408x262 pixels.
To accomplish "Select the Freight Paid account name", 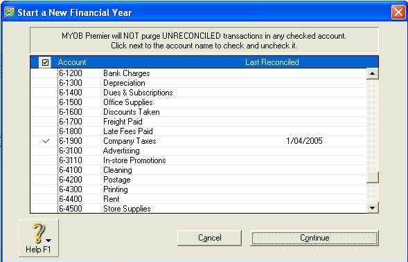I will [123, 122].
